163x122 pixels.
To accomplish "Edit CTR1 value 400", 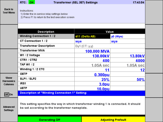I will pyautogui.click(x=92, y=60).
